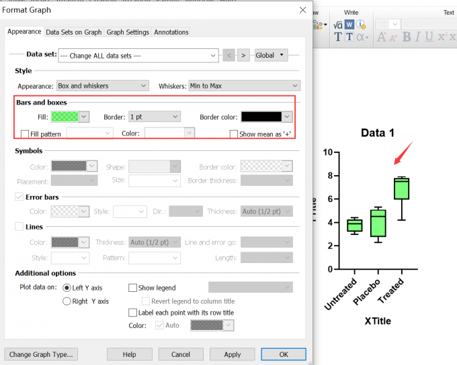Open the Greek alpha symbol menu

point(362,38)
